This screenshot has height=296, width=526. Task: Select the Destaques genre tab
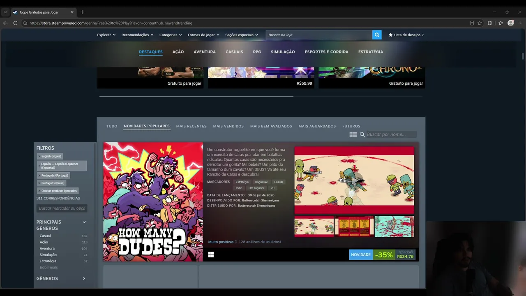click(150, 52)
